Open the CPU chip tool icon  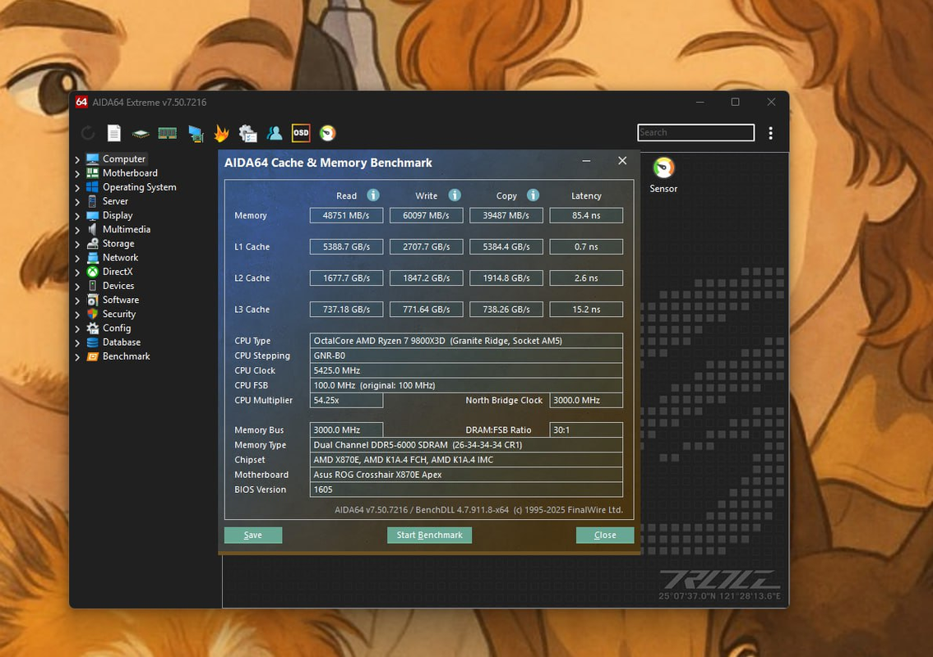click(x=141, y=134)
